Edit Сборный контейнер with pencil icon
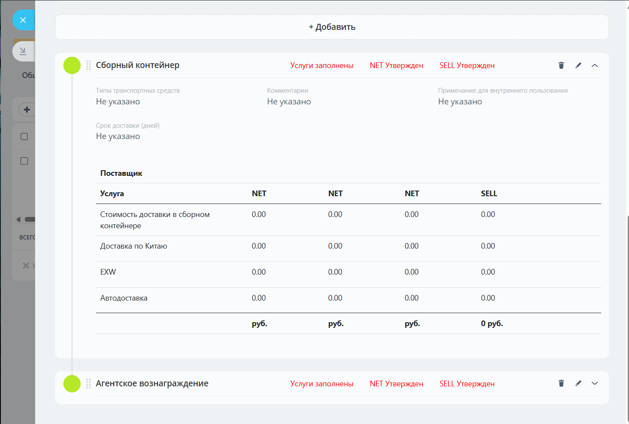The height and width of the screenshot is (424, 629). tap(578, 65)
